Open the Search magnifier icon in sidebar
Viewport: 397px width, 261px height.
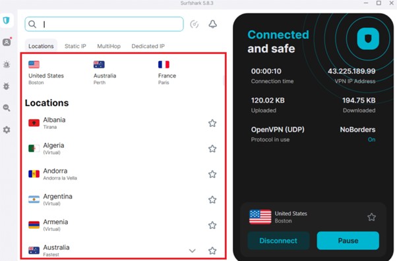pos(7,108)
